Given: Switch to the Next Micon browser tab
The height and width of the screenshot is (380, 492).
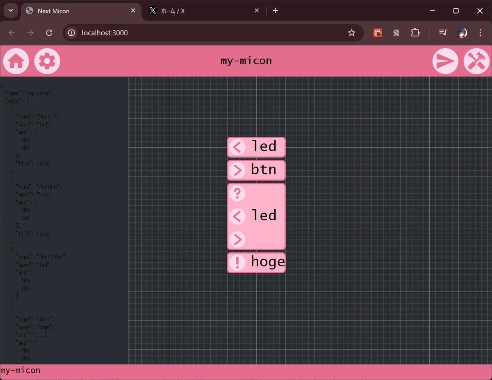Looking at the screenshot, I should 81,11.
